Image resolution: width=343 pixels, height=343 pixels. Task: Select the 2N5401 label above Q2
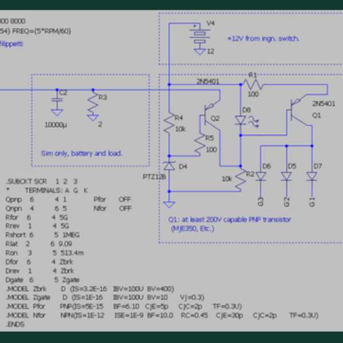coord(208,81)
